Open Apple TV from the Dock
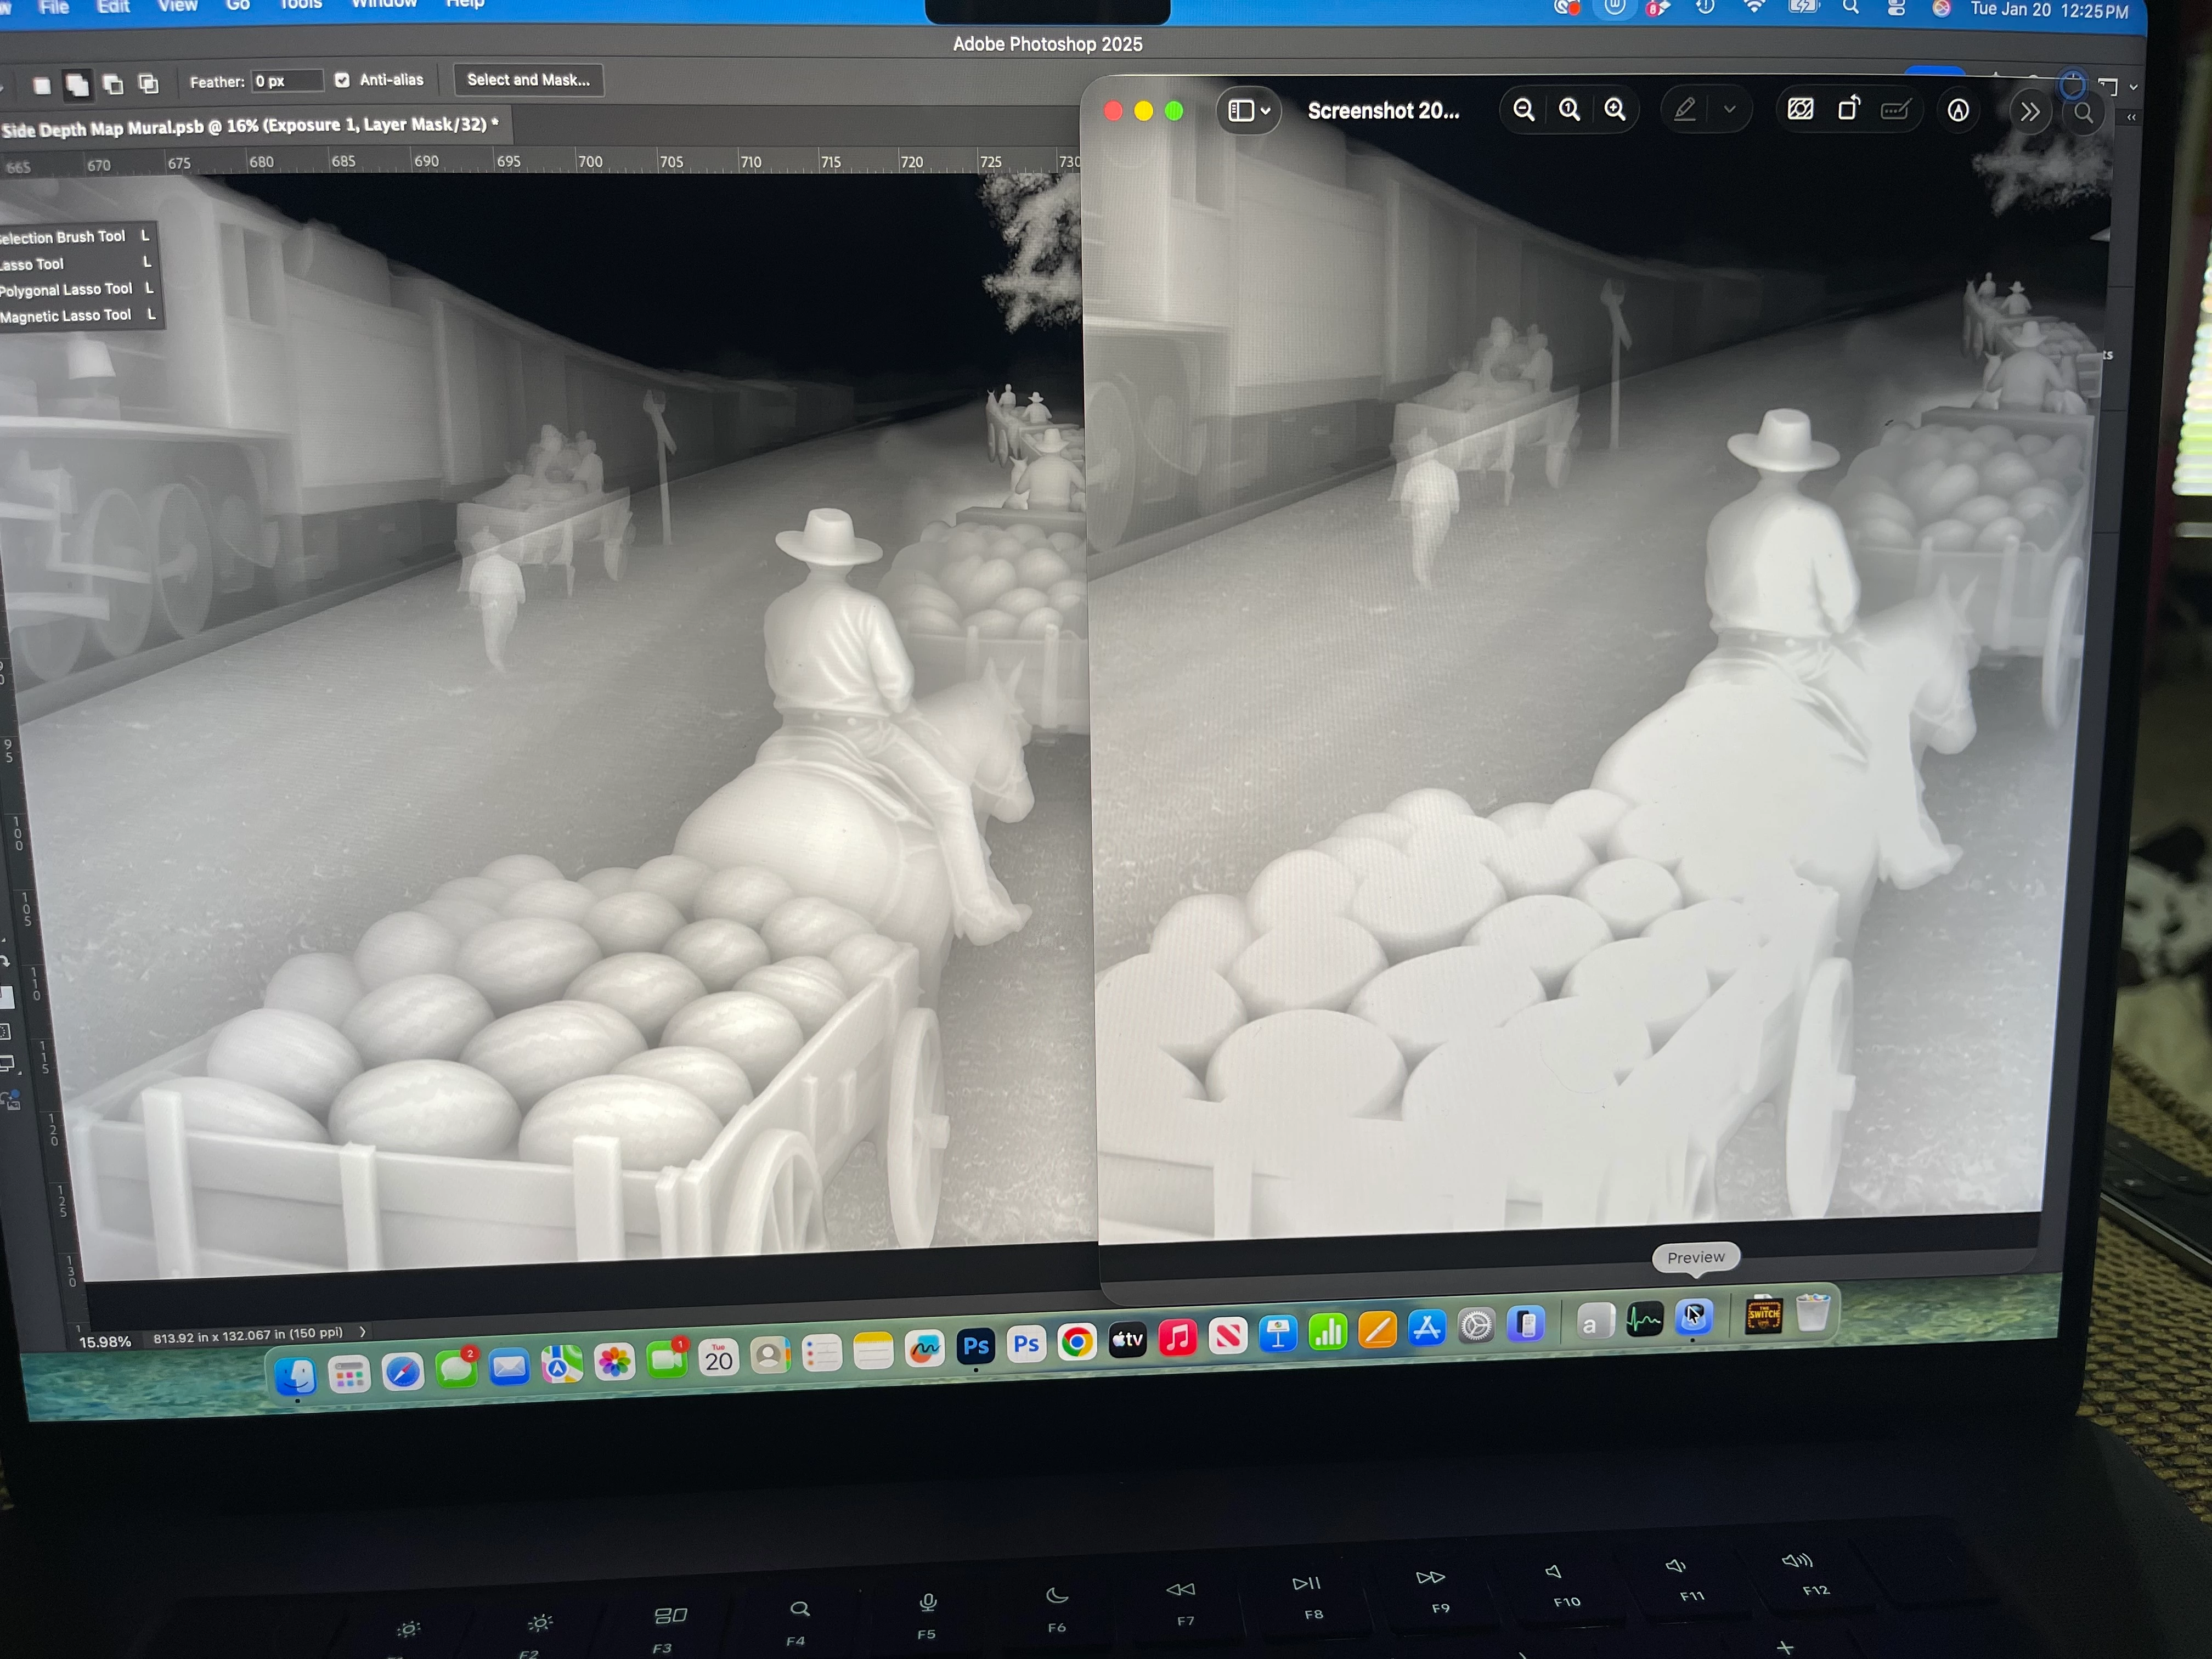Image resolution: width=2212 pixels, height=1659 pixels. pyautogui.click(x=1127, y=1339)
